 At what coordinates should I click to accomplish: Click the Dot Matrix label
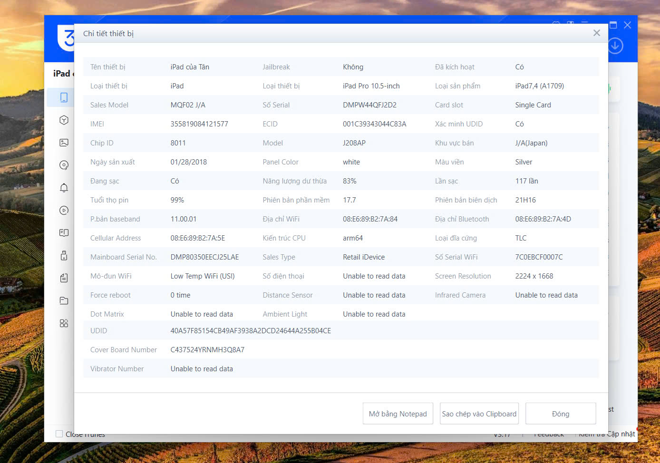pyautogui.click(x=107, y=314)
